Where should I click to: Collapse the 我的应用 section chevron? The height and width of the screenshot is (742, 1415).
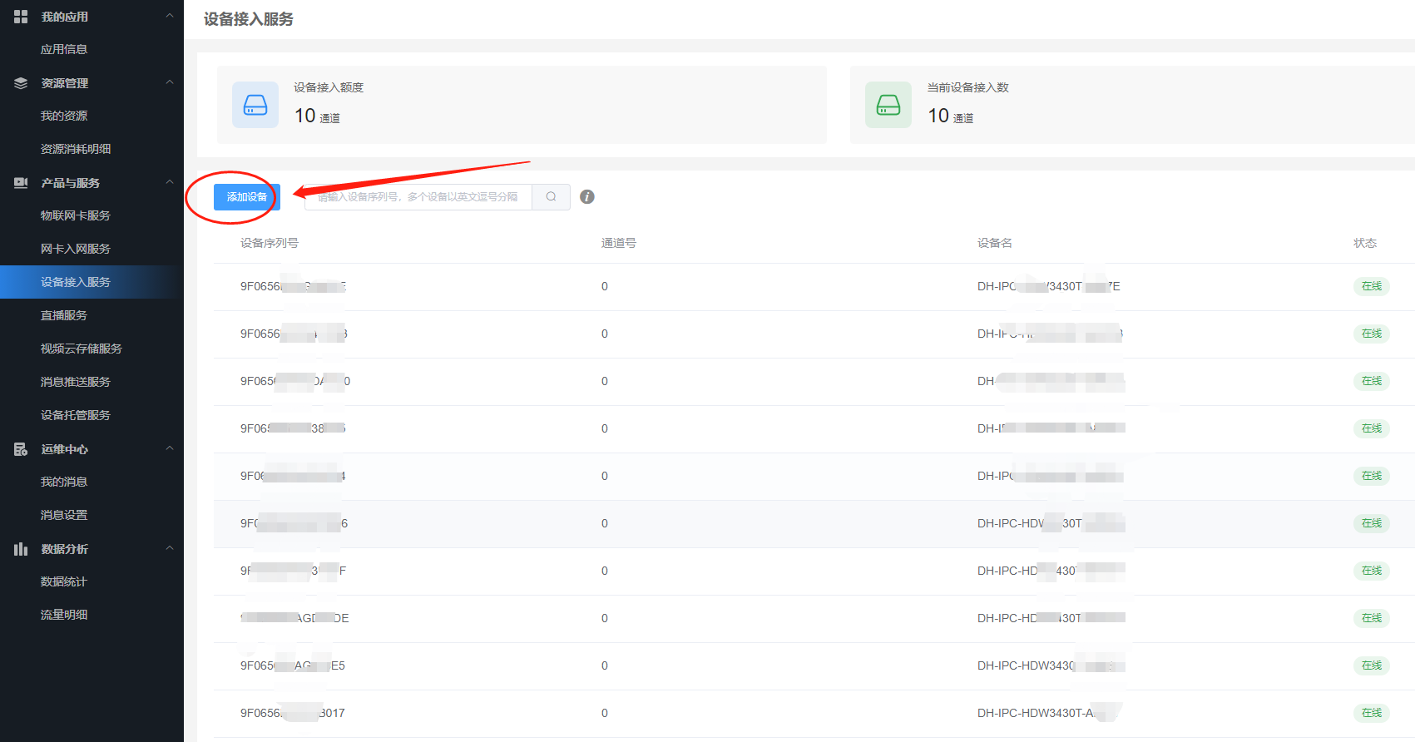click(170, 16)
